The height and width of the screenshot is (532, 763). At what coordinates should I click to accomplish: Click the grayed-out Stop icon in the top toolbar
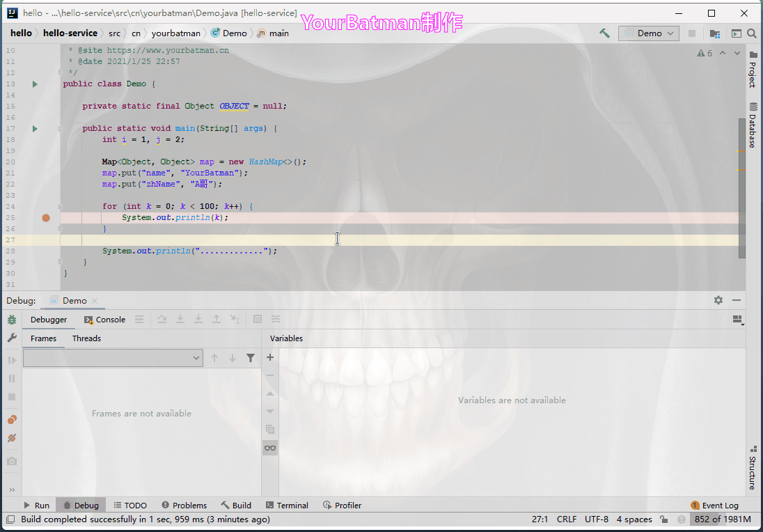691,33
